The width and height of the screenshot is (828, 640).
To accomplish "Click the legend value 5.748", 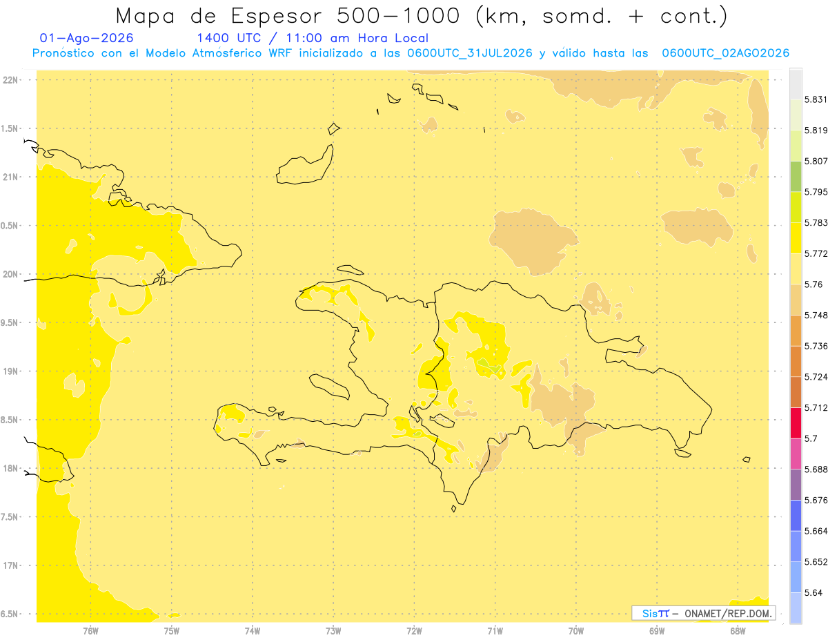I will tap(816, 315).
